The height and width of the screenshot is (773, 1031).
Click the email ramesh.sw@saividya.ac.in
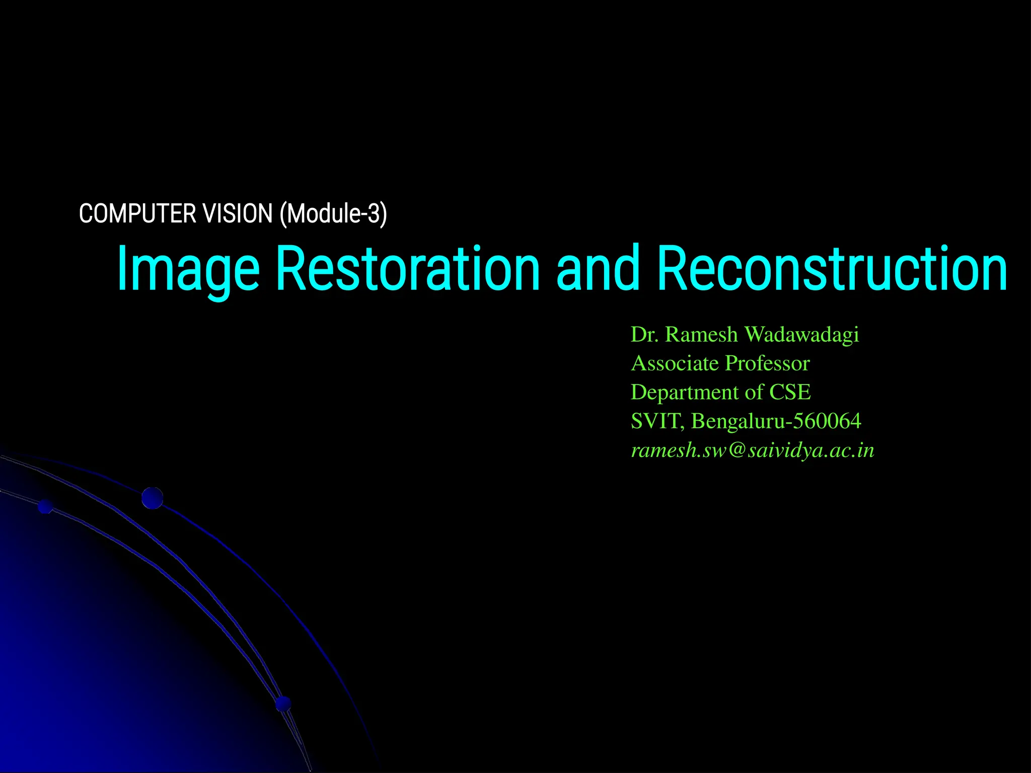click(x=752, y=450)
